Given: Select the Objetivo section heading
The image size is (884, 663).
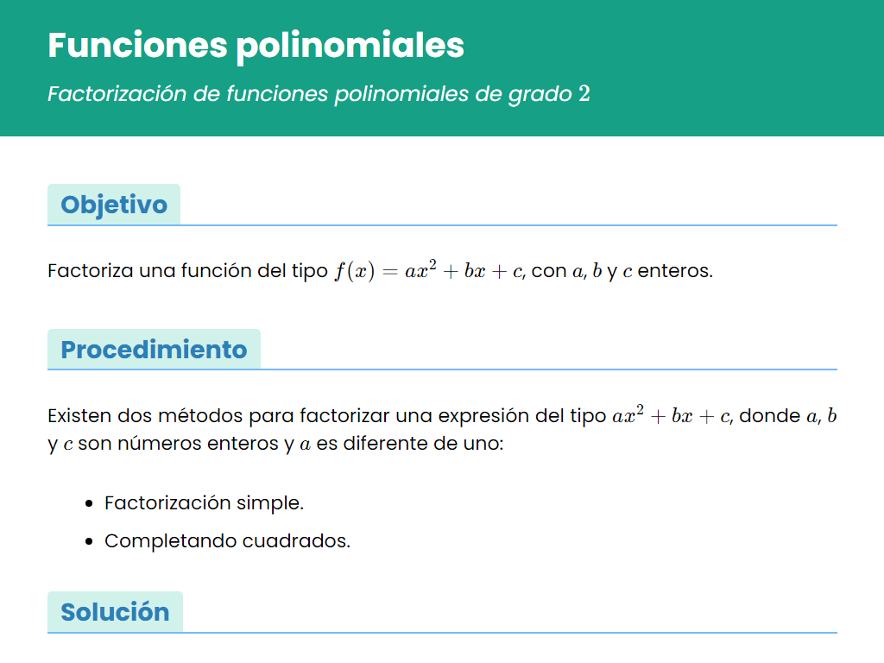Looking at the screenshot, I should 114,205.
